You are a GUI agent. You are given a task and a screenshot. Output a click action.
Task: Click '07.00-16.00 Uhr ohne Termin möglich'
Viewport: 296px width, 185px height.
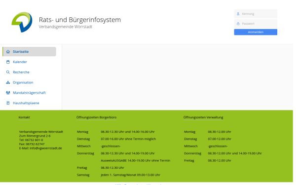[x=128, y=139]
